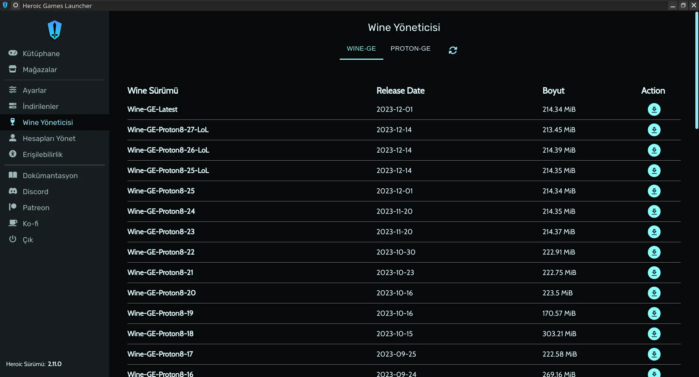Click the Patreon logo icon
Screen dimensions: 699x377
[13, 207]
